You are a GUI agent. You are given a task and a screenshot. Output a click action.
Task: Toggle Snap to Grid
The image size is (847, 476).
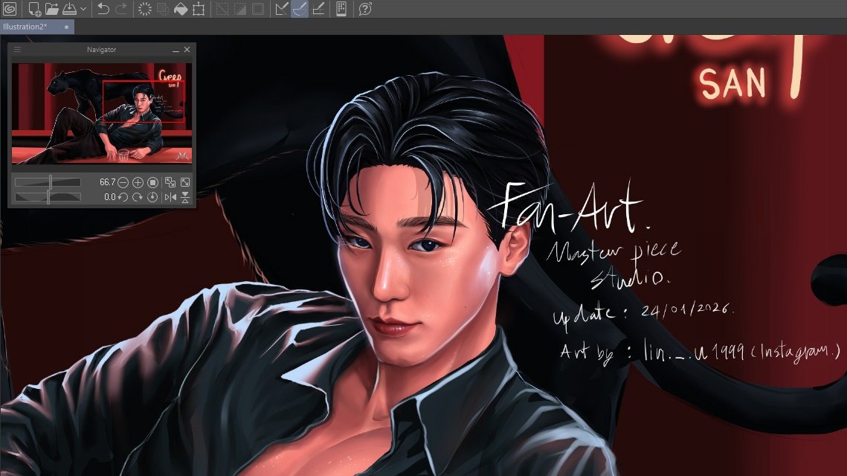(318, 9)
